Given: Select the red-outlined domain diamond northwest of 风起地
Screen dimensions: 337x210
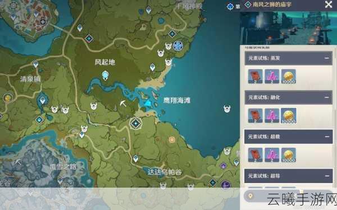Looking at the screenshot, I should click(x=89, y=39).
